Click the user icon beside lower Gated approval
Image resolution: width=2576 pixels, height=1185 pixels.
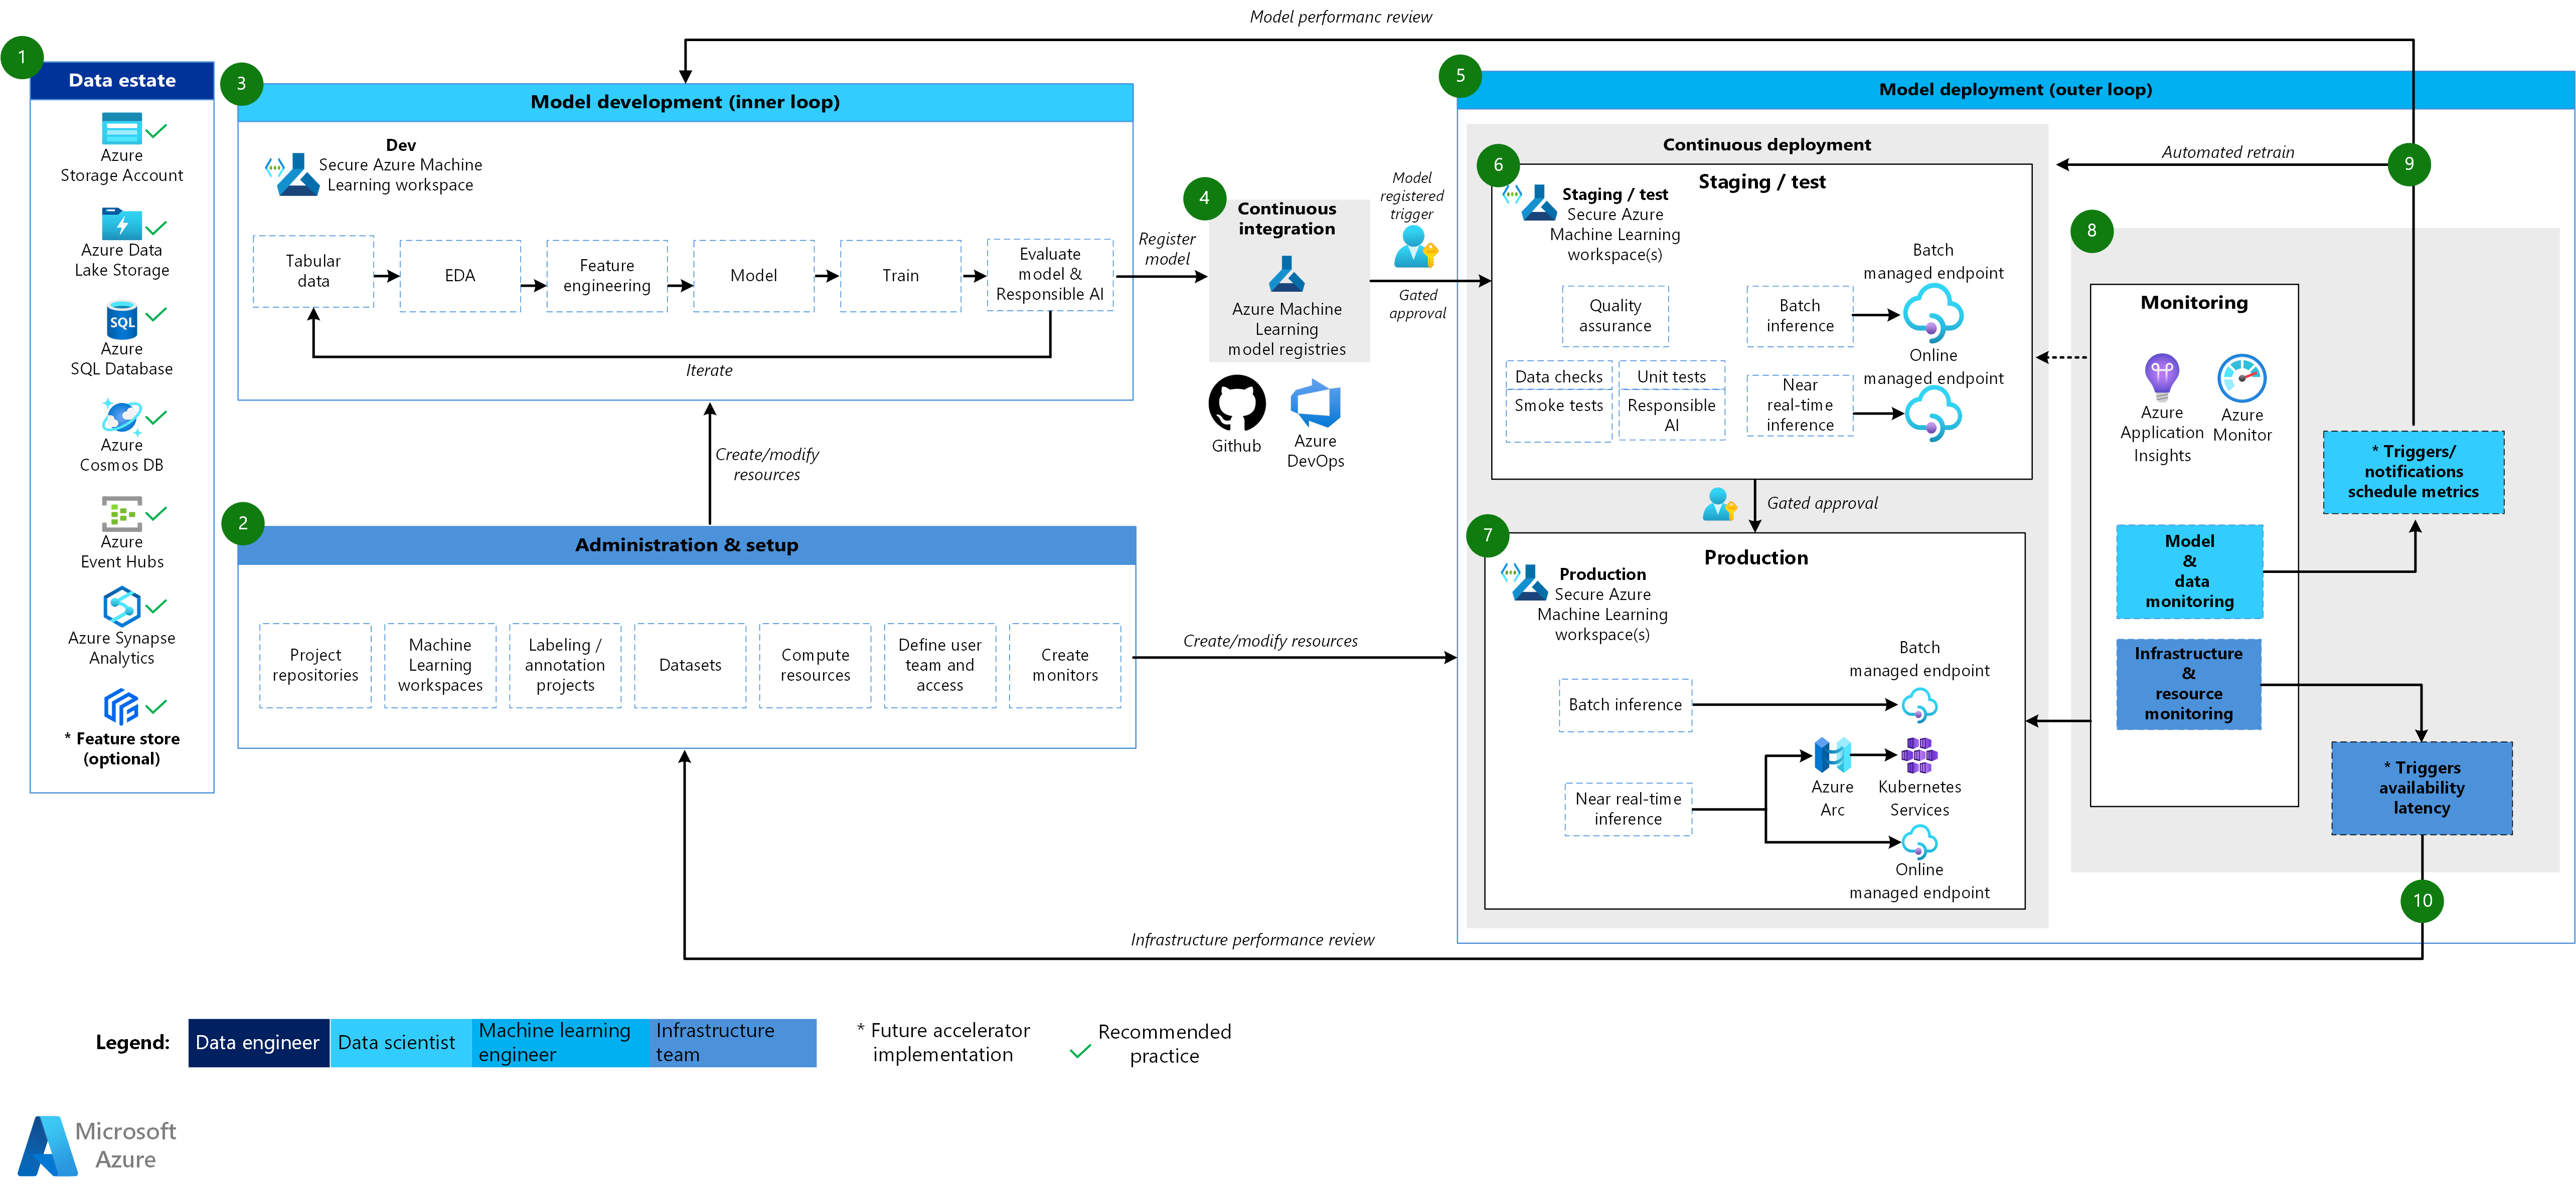pyautogui.click(x=1719, y=504)
